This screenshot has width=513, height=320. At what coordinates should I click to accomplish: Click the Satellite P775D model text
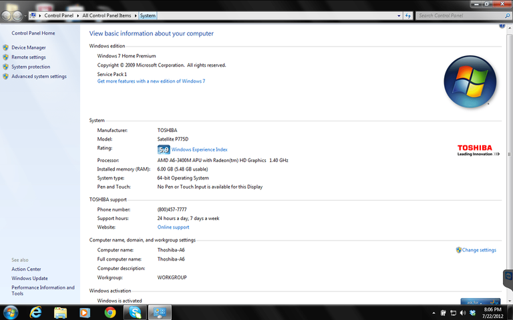[x=173, y=139]
